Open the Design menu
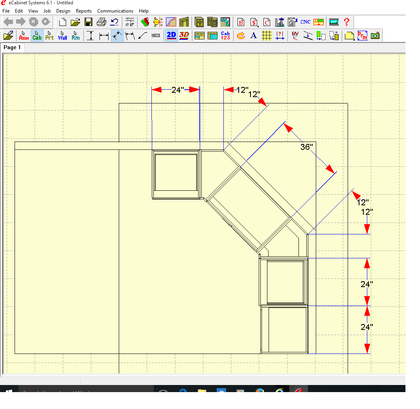This screenshot has height=409, width=420. point(63,11)
